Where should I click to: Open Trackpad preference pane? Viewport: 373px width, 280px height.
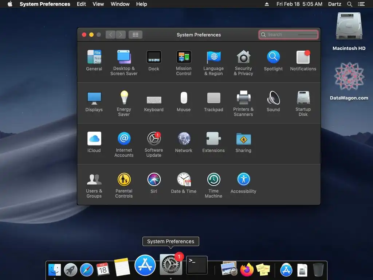point(213,101)
